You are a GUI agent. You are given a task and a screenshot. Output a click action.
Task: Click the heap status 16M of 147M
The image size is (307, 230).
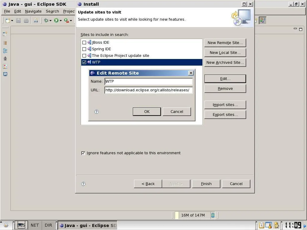(x=193, y=215)
